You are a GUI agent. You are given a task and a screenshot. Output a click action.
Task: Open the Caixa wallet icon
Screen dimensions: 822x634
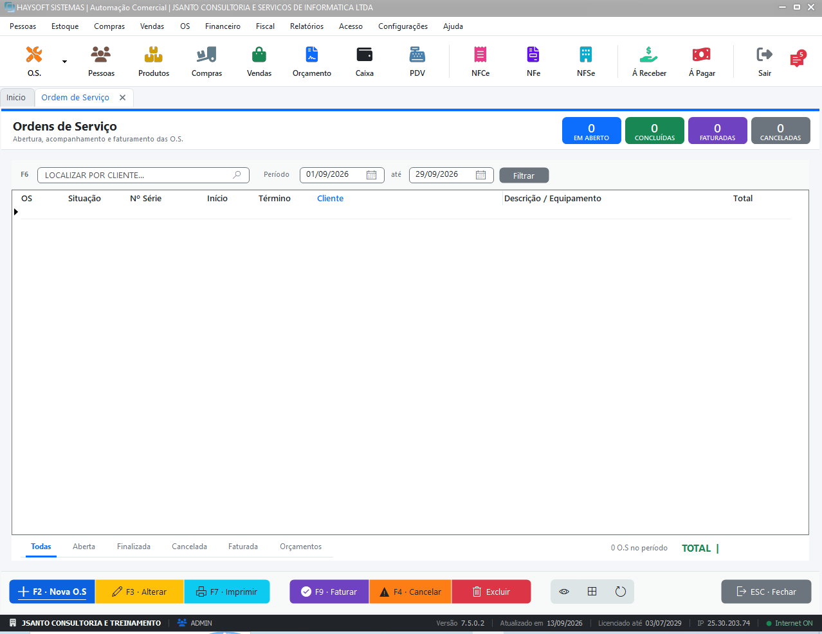coord(365,61)
